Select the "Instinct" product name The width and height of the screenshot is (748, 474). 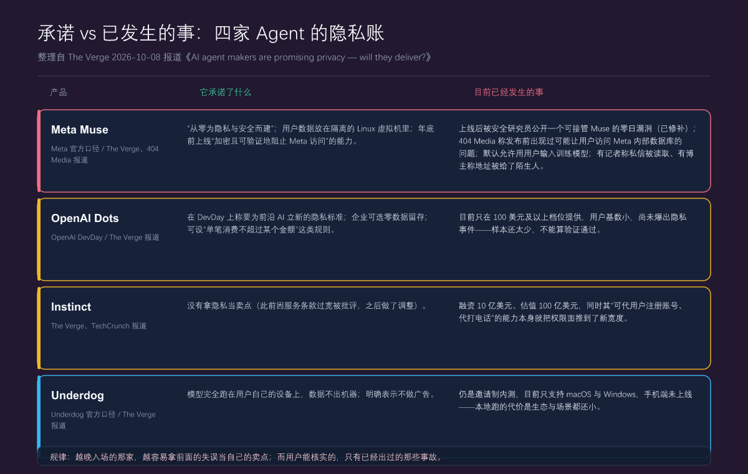71,307
